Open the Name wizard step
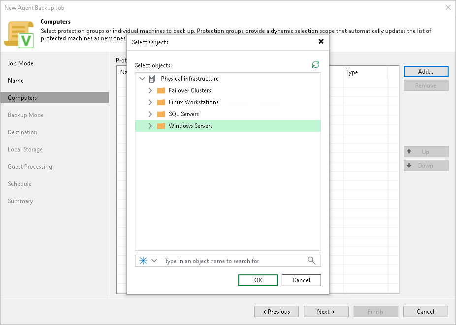 click(55, 81)
